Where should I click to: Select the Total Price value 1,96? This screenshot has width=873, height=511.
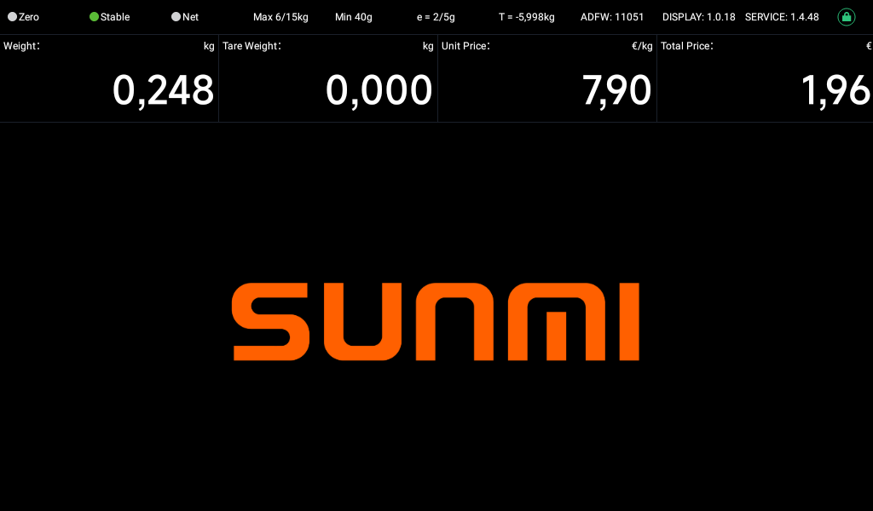coord(835,91)
